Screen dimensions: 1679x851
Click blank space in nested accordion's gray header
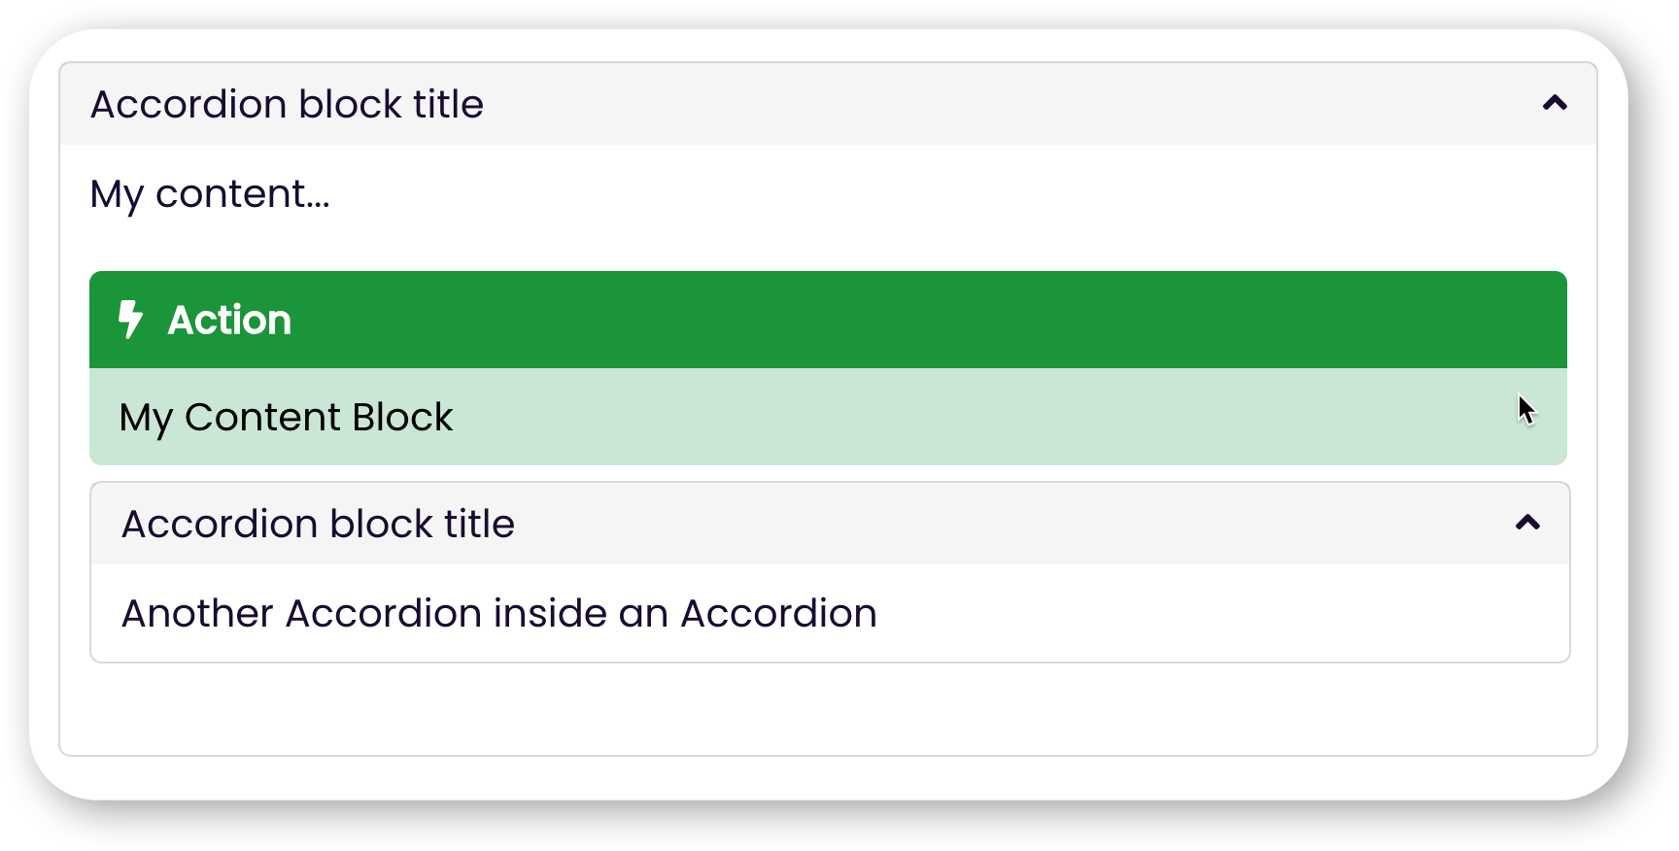(x=1011, y=524)
